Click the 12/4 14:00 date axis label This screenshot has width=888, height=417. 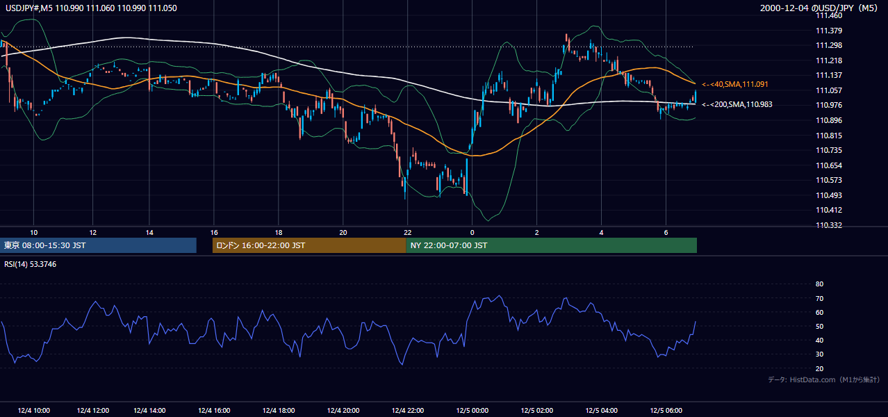pos(149,411)
